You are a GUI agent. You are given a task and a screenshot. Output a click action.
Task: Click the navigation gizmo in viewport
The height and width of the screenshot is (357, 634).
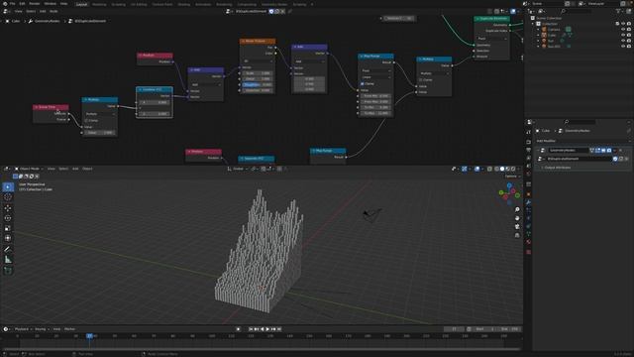coord(509,193)
